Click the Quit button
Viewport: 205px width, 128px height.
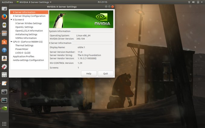(x=106, y=73)
